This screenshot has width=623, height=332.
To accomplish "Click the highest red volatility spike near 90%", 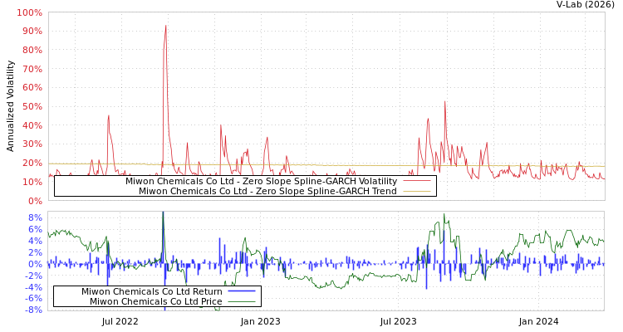I will point(165,26).
